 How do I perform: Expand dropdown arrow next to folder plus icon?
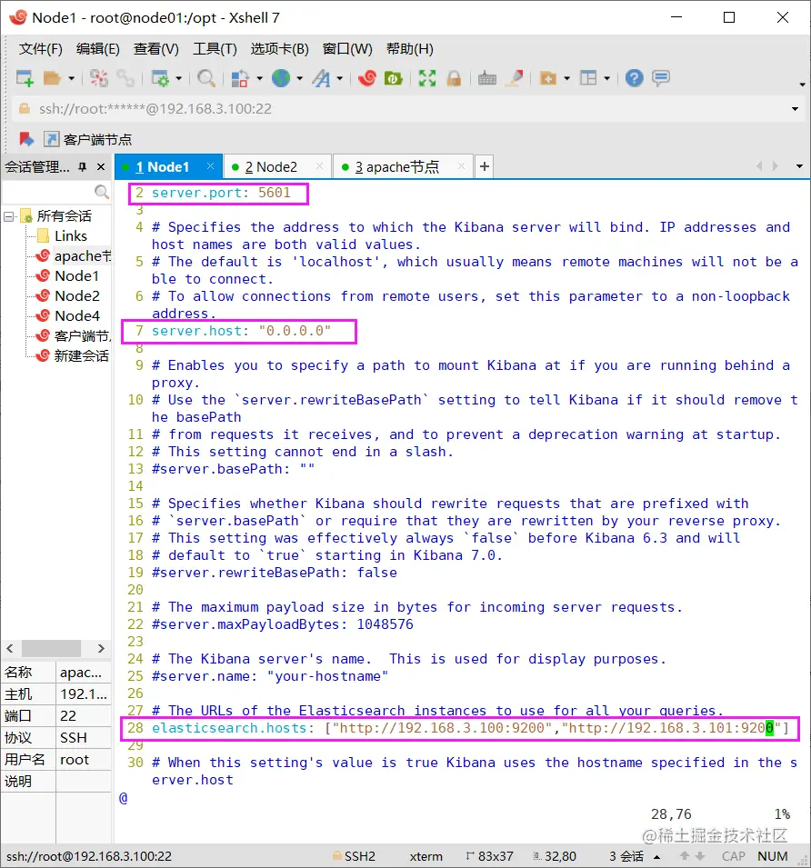[566, 78]
